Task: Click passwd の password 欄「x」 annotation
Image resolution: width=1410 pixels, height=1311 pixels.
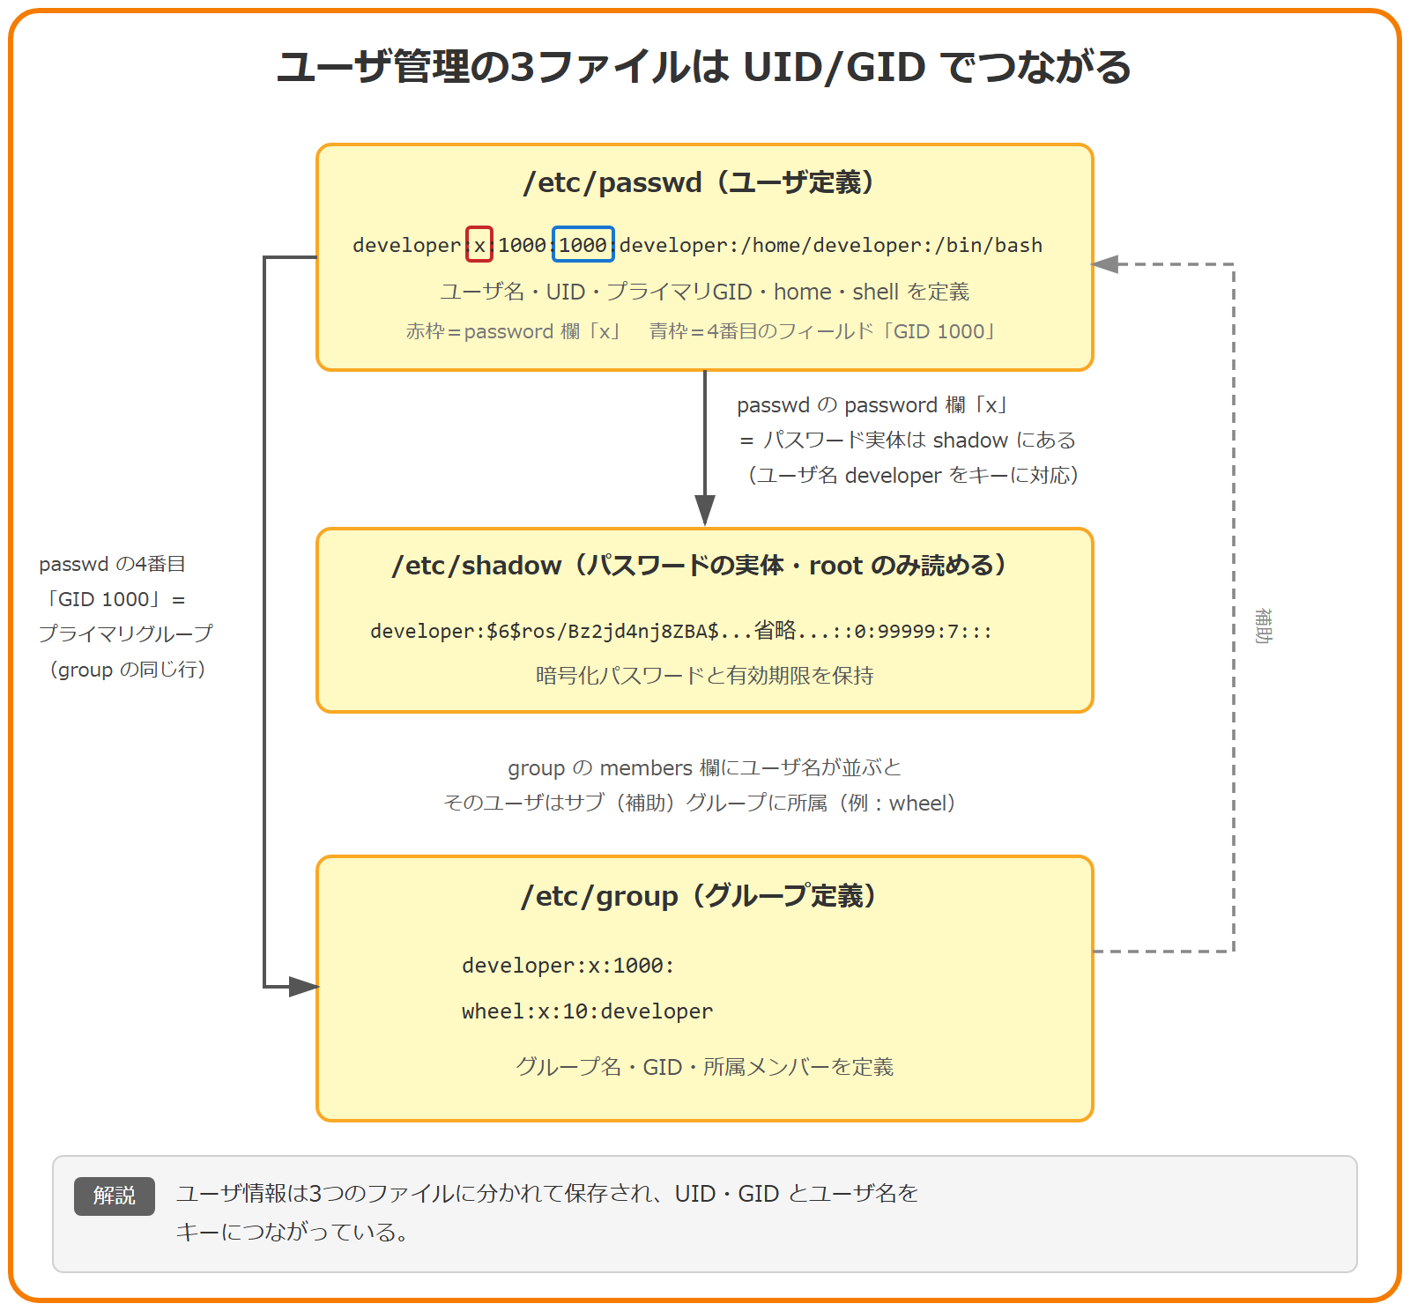Action: (x=874, y=405)
